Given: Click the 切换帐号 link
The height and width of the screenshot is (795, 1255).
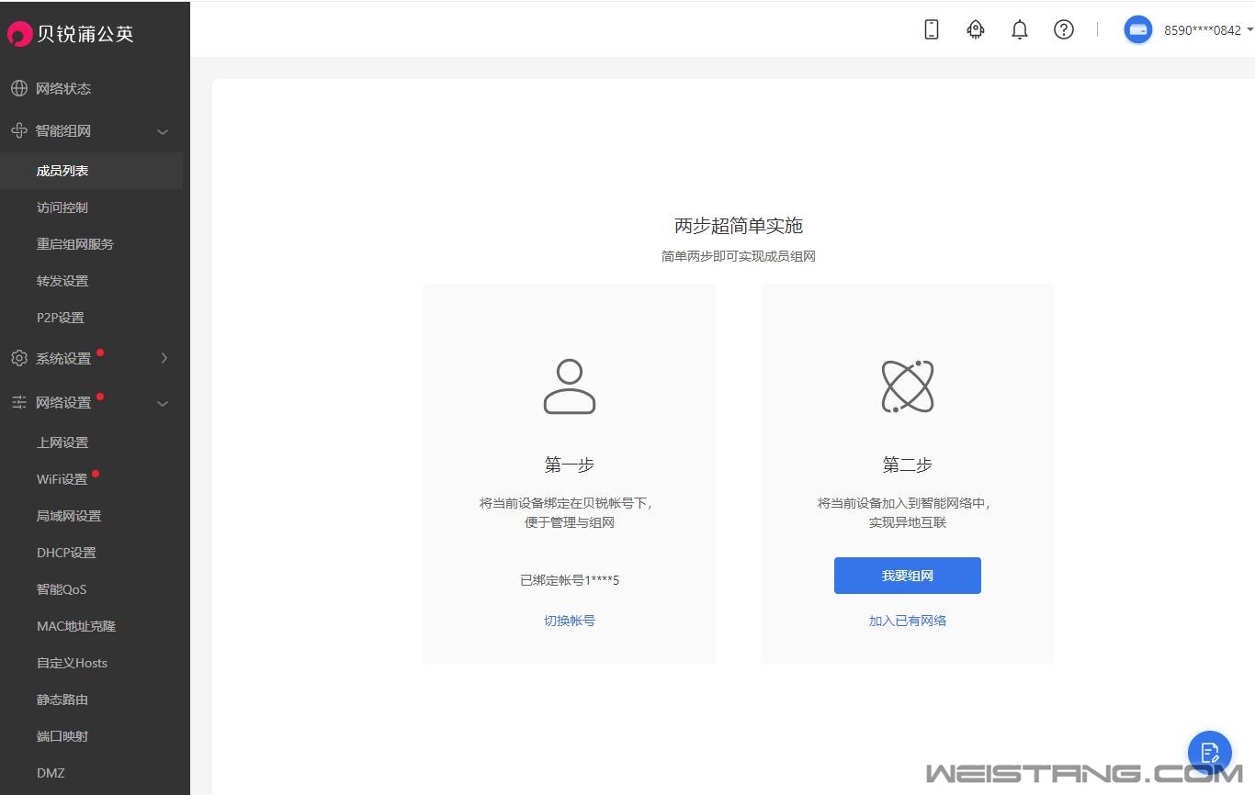Looking at the screenshot, I should pyautogui.click(x=569, y=621).
